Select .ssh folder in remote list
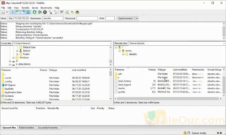This screenshot has height=135, width=226. tap(120, 74)
